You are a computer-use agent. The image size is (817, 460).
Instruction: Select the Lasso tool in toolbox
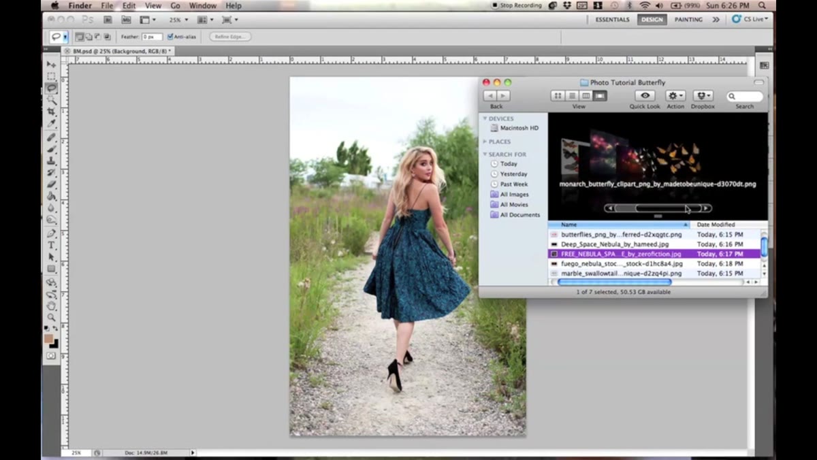coord(51,88)
